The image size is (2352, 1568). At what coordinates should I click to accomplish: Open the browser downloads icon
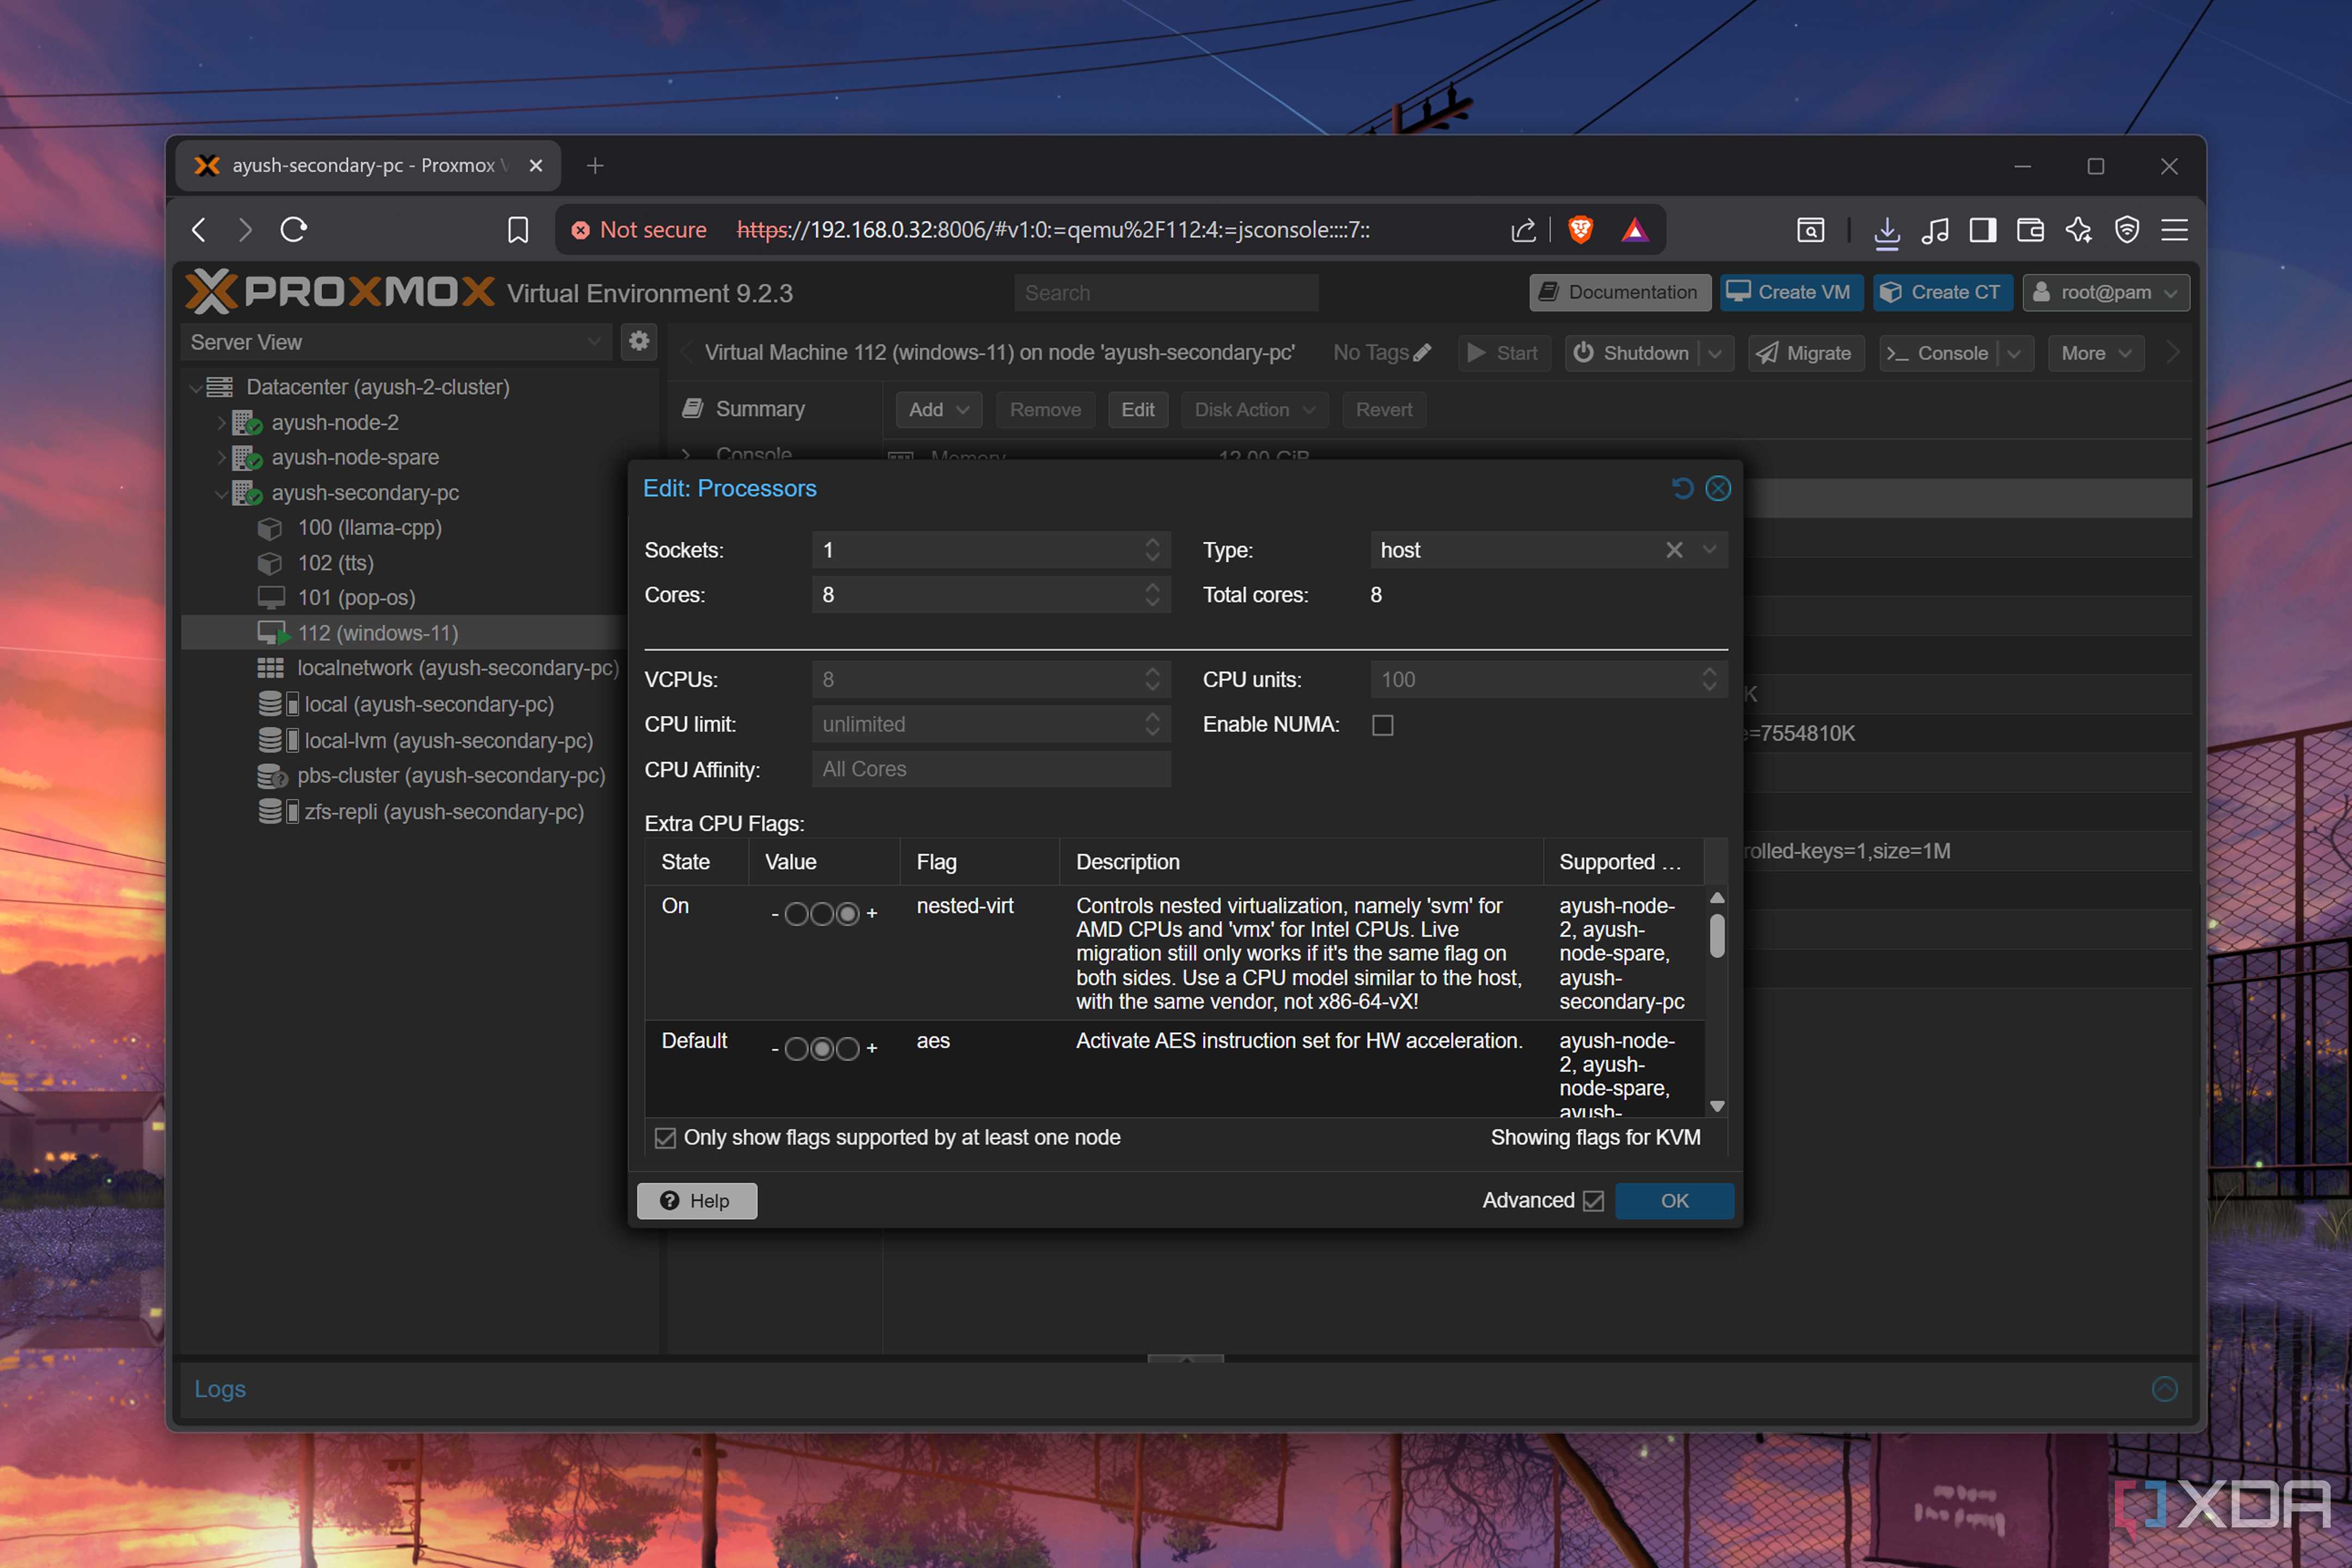(x=1886, y=231)
